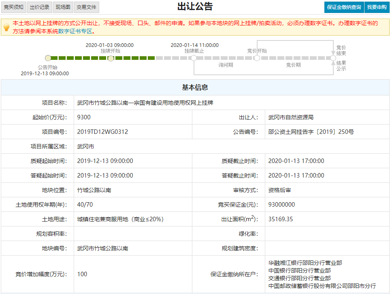Click the 竞价结束 timeline end node
Screen dimensions: 390x294
[333, 58]
